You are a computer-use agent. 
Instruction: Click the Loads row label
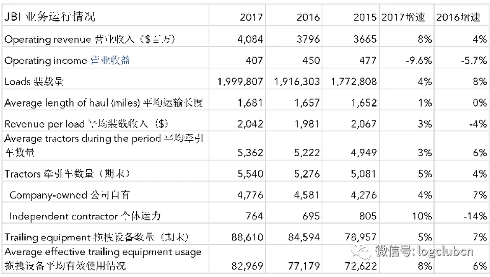pyautogui.click(x=34, y=82)
